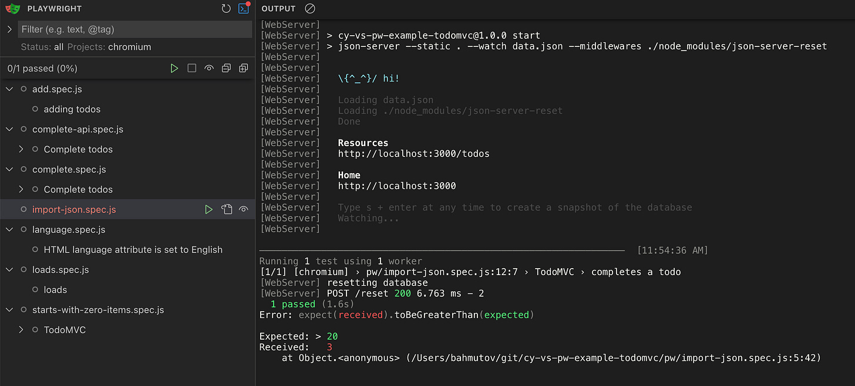Click the 'Running 1 test using 1 worker' line
855x386 pixels.
341,261
